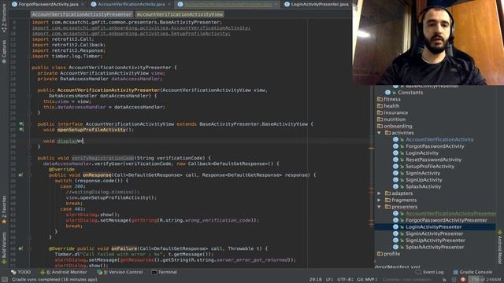Change the LF line separator setting

click(329, 280)
